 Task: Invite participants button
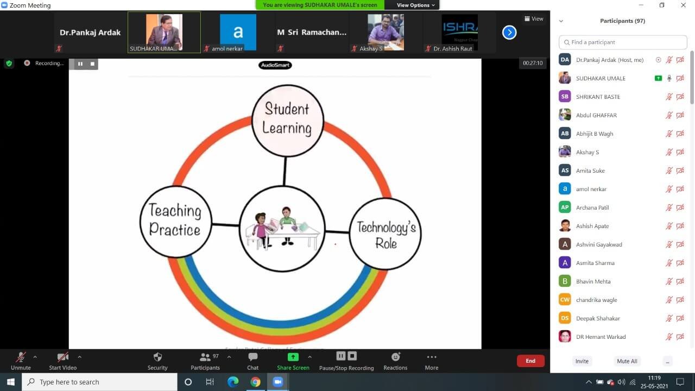tap(582, 361)
